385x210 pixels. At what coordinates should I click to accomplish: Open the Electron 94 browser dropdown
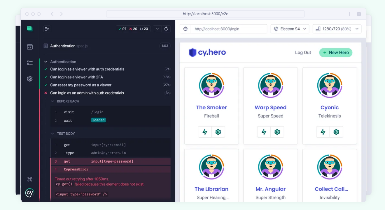[x=290, y=29]
